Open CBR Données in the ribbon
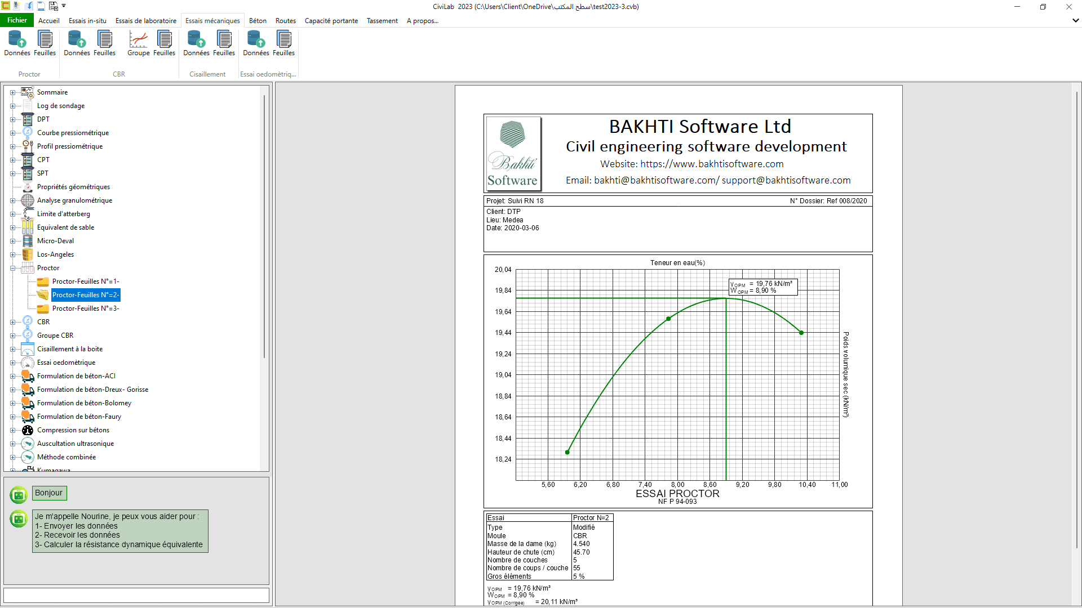Viewport: 1082px width, 608px height. [77, 43]
